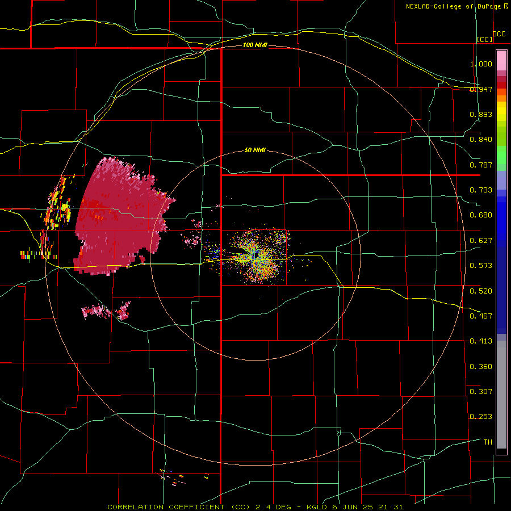Select the 0.573 legend value

click(x=481, y=266)
